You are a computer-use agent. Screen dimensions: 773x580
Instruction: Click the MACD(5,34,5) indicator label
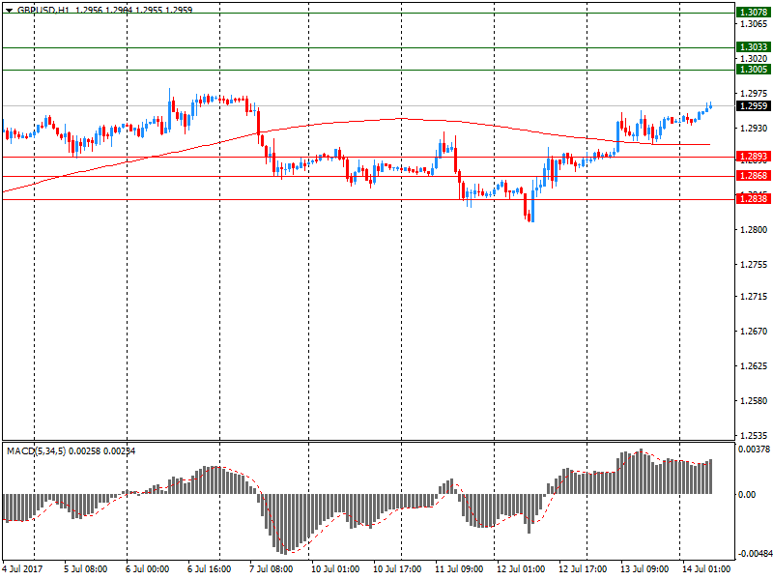pos(36,451)
